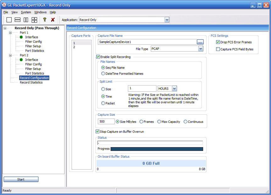Click the On board Buffer Status bar
The width and height of the screenshot is (271, 195).
(151, 163)
